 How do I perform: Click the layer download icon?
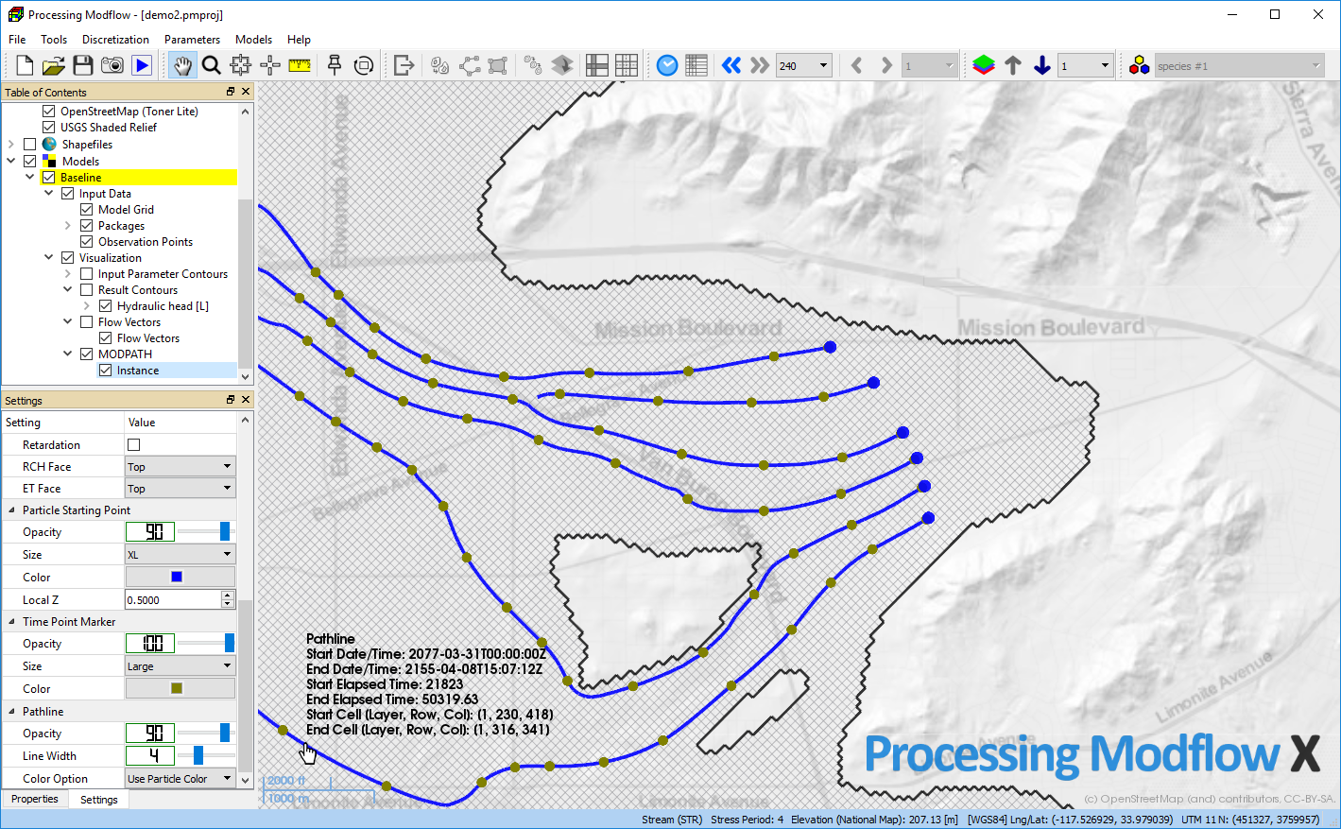(x=562, y=65)
